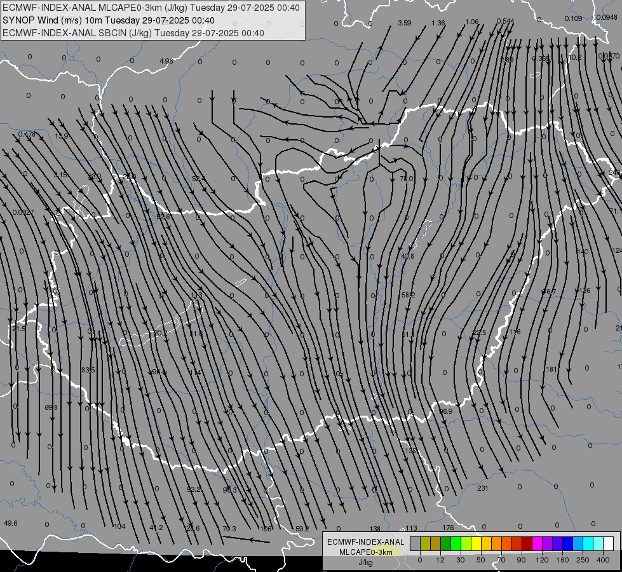Click the 104 value near the bottom left

coord(119,526)
